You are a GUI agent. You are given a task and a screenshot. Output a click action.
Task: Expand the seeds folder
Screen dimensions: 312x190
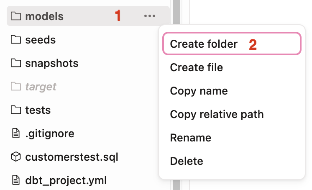tap(40, 40)
